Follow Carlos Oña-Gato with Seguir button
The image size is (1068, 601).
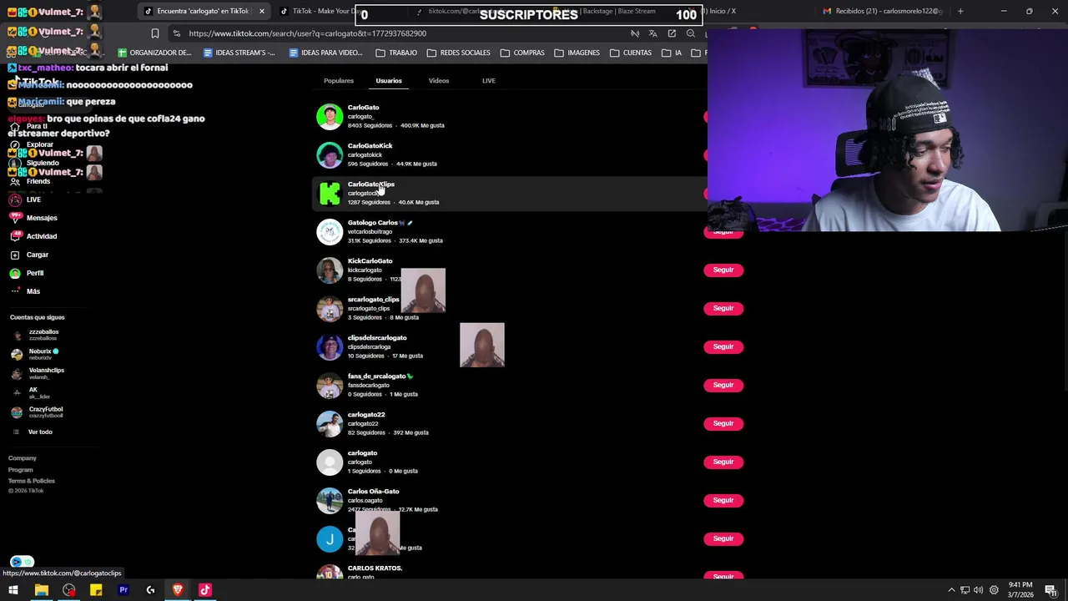pyautogui.click(x=723, y=500)
